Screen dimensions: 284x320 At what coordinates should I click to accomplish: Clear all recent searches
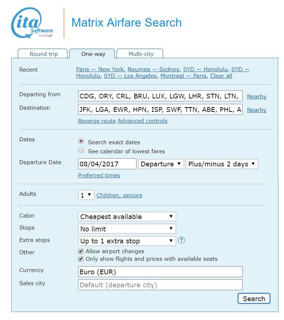[x=221, y=76]
